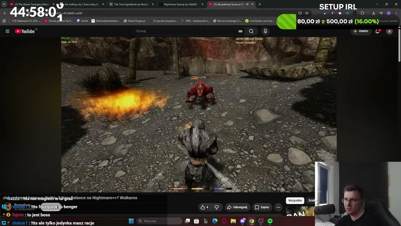The image size is (401, 226).
Task: Click the YouTube video player area
Action: pyautogui.click(x=199, y=115)
